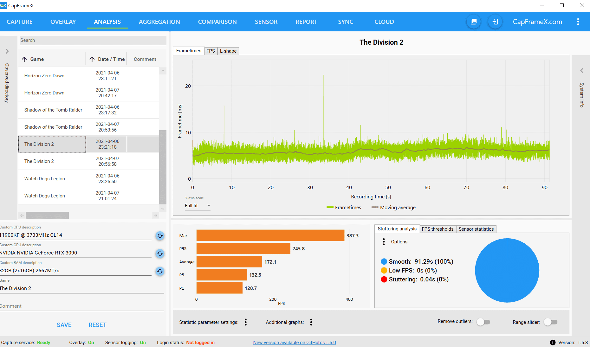Select the ANALYSIS tab
The image size is (590, 347).
coord(107,22)
